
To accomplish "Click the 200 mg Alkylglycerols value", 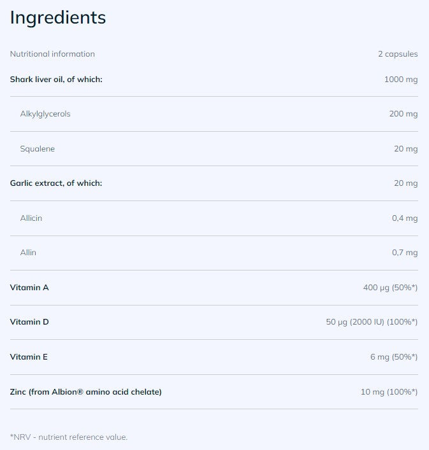I will 404,114.
